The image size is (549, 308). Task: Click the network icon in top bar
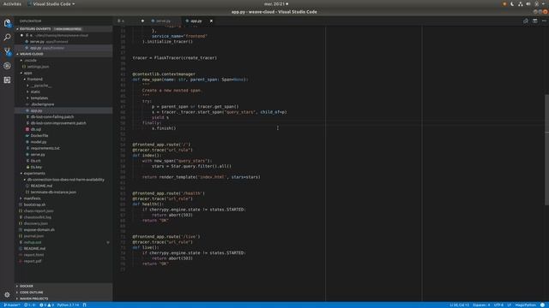[x=521, y=3]
